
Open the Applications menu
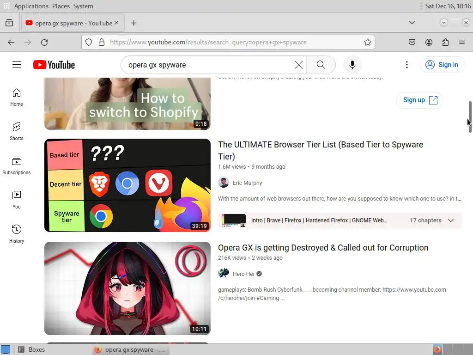point(31,6)
